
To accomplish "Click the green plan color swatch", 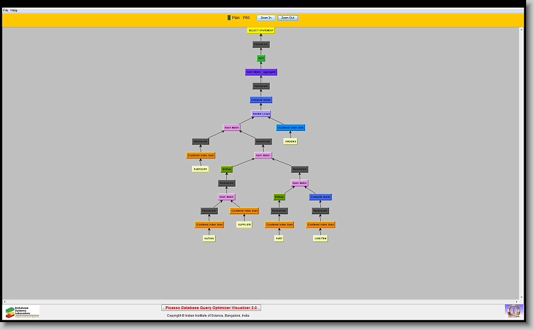I will pos(229,18).
